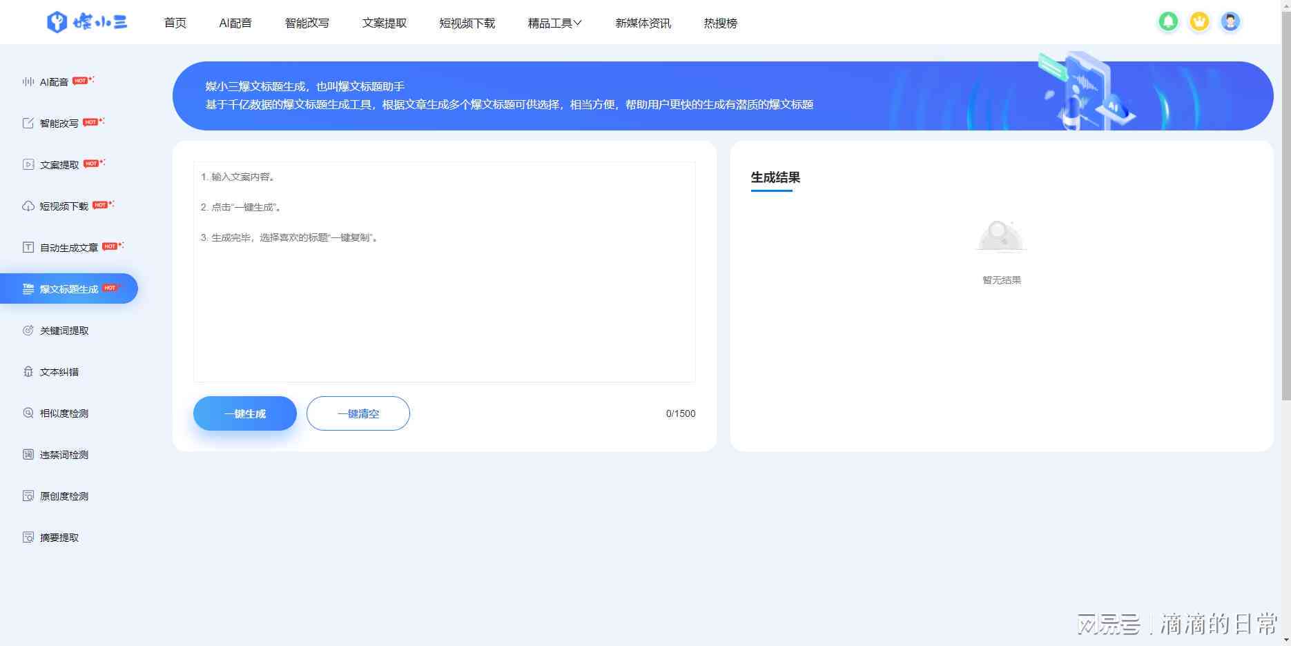Click the 短视频下载 cloud download icon

pos(28,206)
